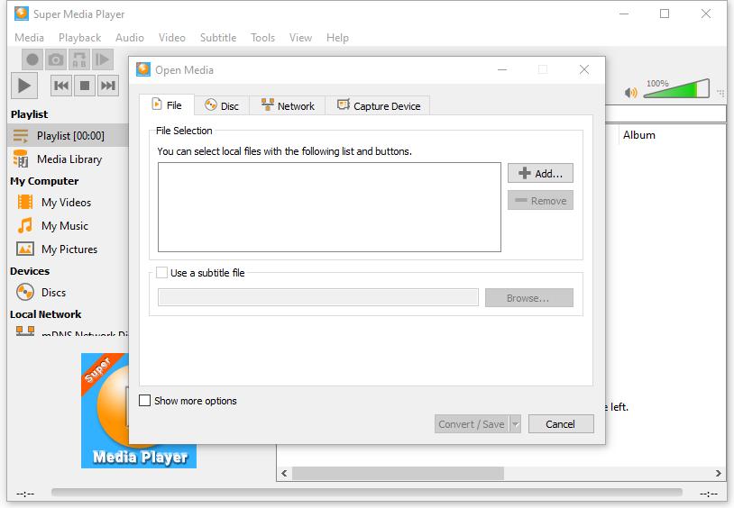The height and width of the screenshot is (508, 734).
Task: Click the Record button icon
Action: point(32,59)
